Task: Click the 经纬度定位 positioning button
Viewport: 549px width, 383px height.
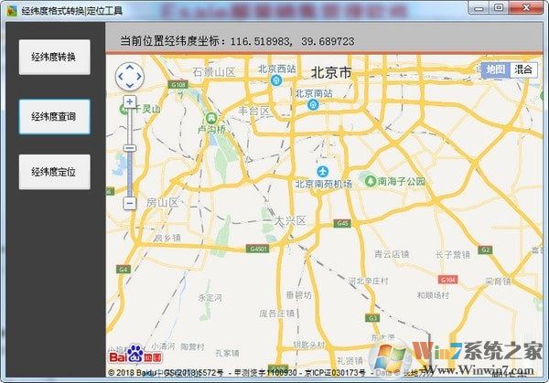Action: click(x=54, y=172)
